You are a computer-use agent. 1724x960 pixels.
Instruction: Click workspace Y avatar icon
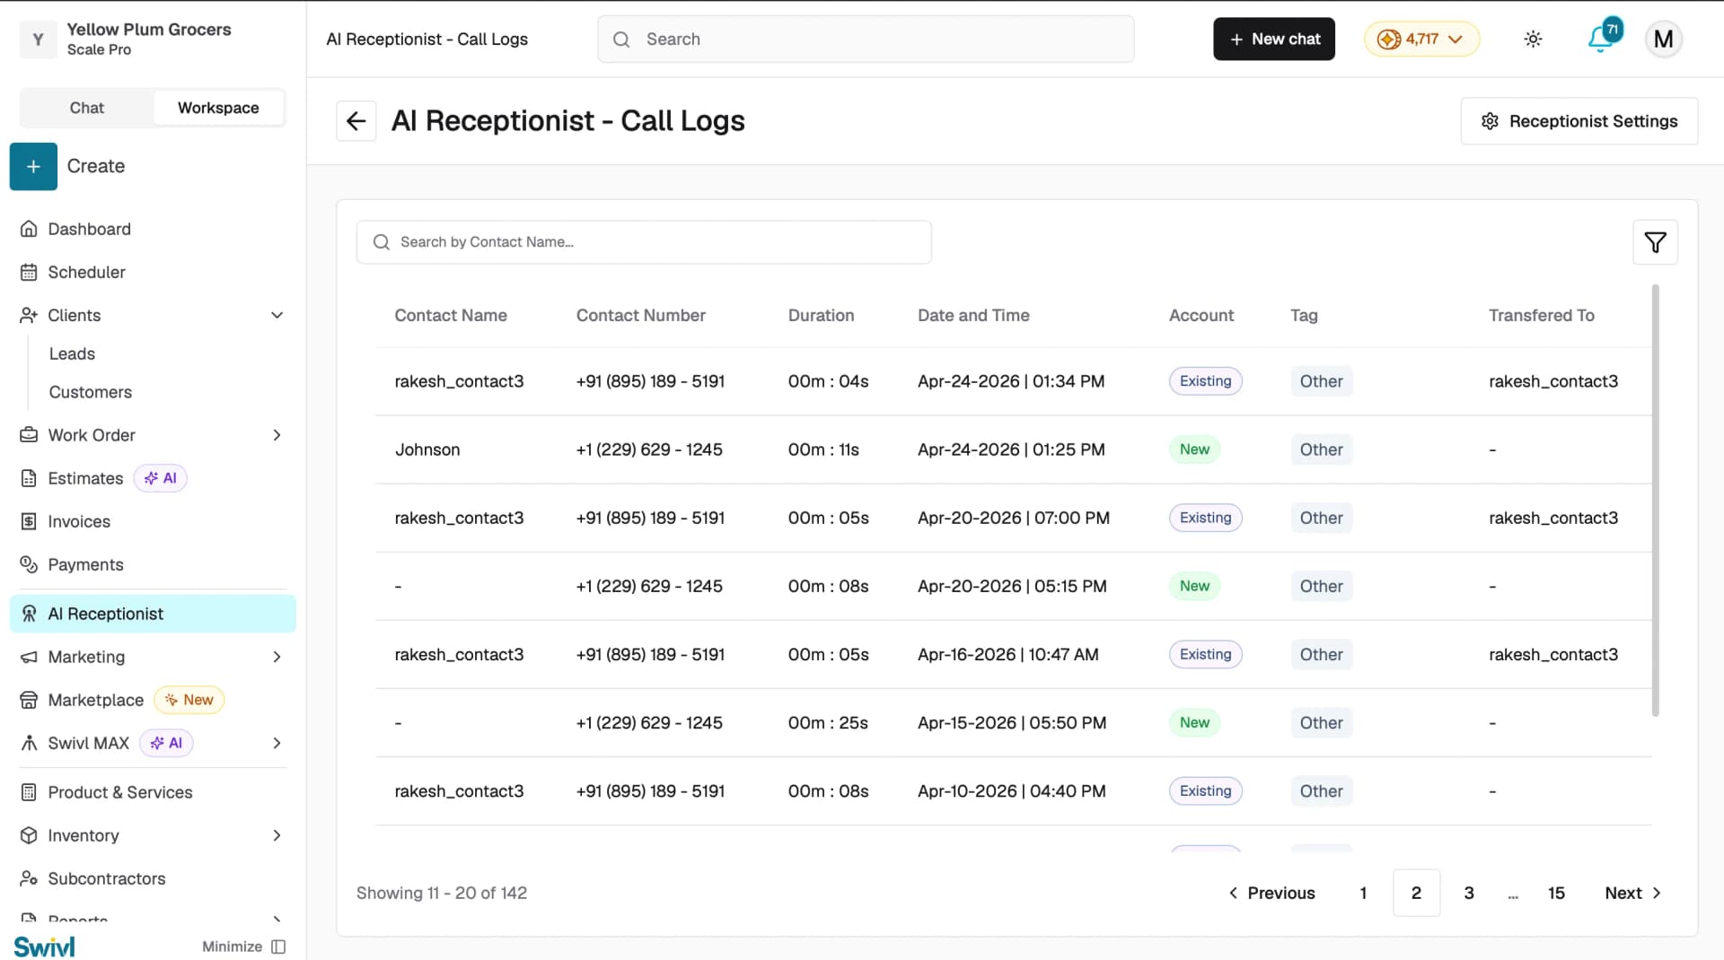38,39
